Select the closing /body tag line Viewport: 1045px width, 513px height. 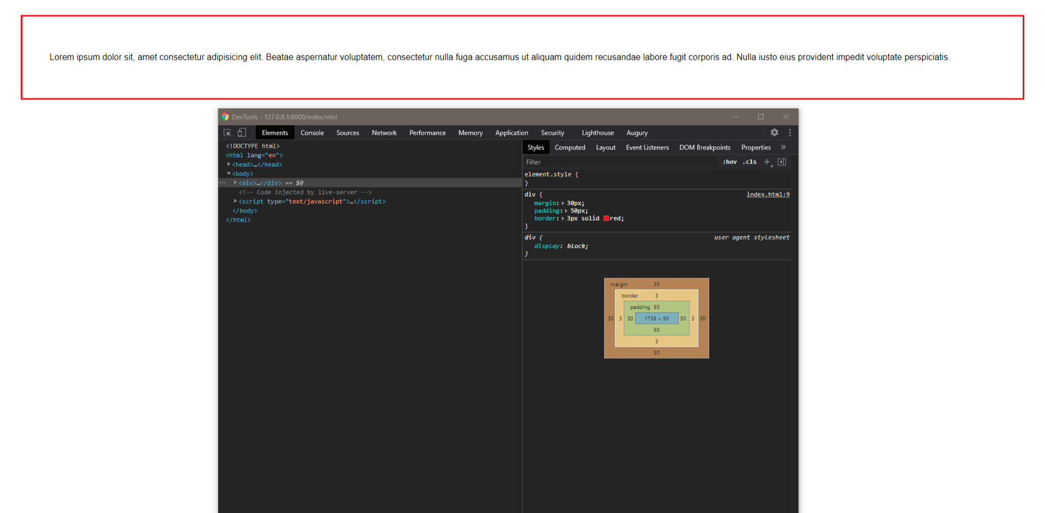coord(245,211)
